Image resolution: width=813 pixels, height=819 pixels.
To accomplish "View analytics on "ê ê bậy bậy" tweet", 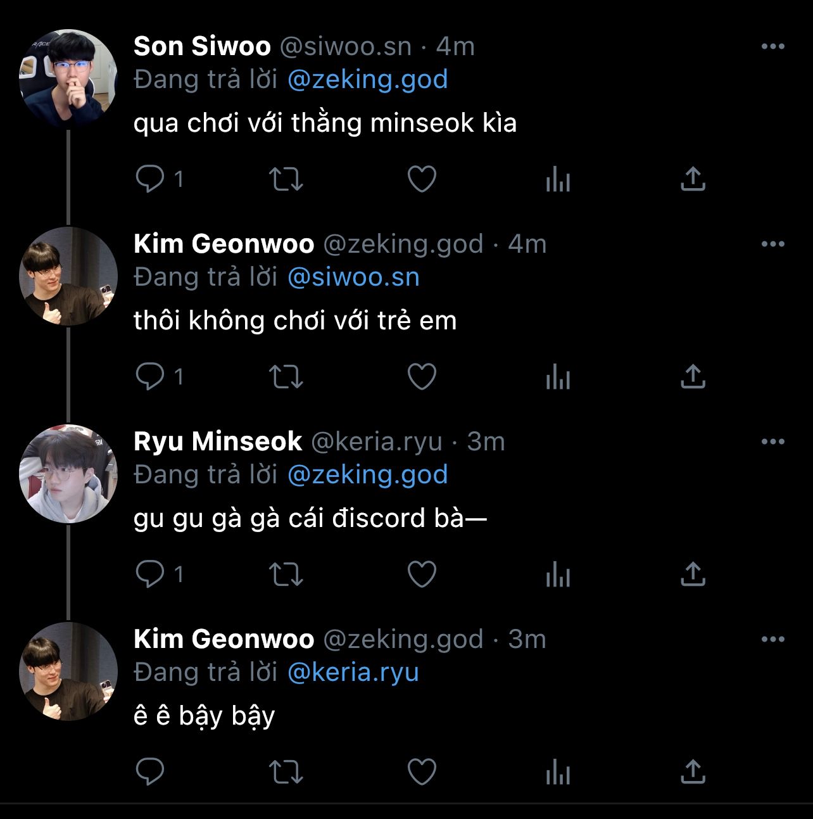I will pos(558,772).
